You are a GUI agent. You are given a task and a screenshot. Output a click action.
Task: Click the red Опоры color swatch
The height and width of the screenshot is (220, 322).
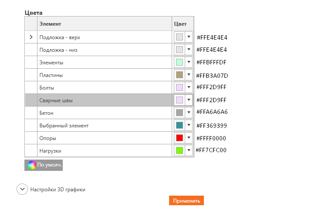pos(180,138)
